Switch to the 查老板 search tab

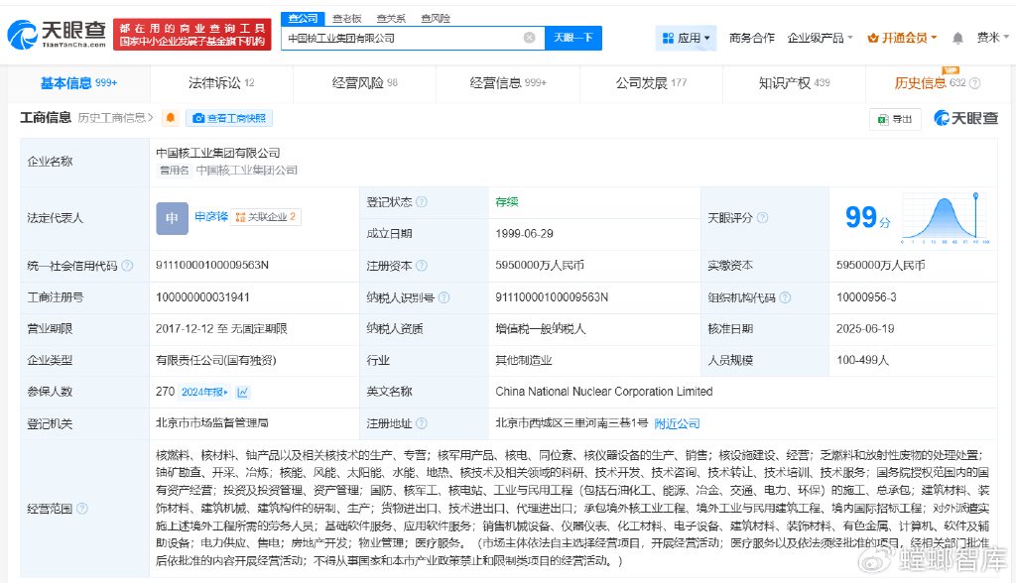(346, 18)
